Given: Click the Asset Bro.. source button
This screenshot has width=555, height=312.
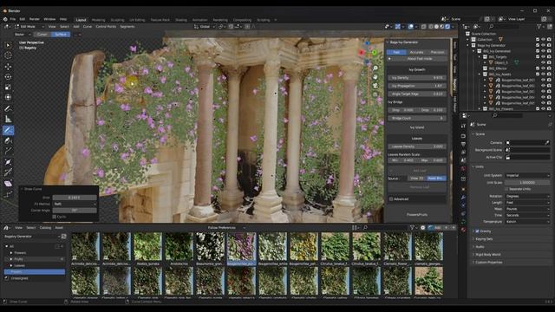Looking at the screenshot, I should pyautogui.click(x=436, y=179).
